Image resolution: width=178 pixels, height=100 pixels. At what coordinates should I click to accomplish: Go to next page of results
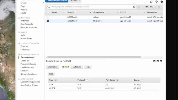click(x=156, y=7)
